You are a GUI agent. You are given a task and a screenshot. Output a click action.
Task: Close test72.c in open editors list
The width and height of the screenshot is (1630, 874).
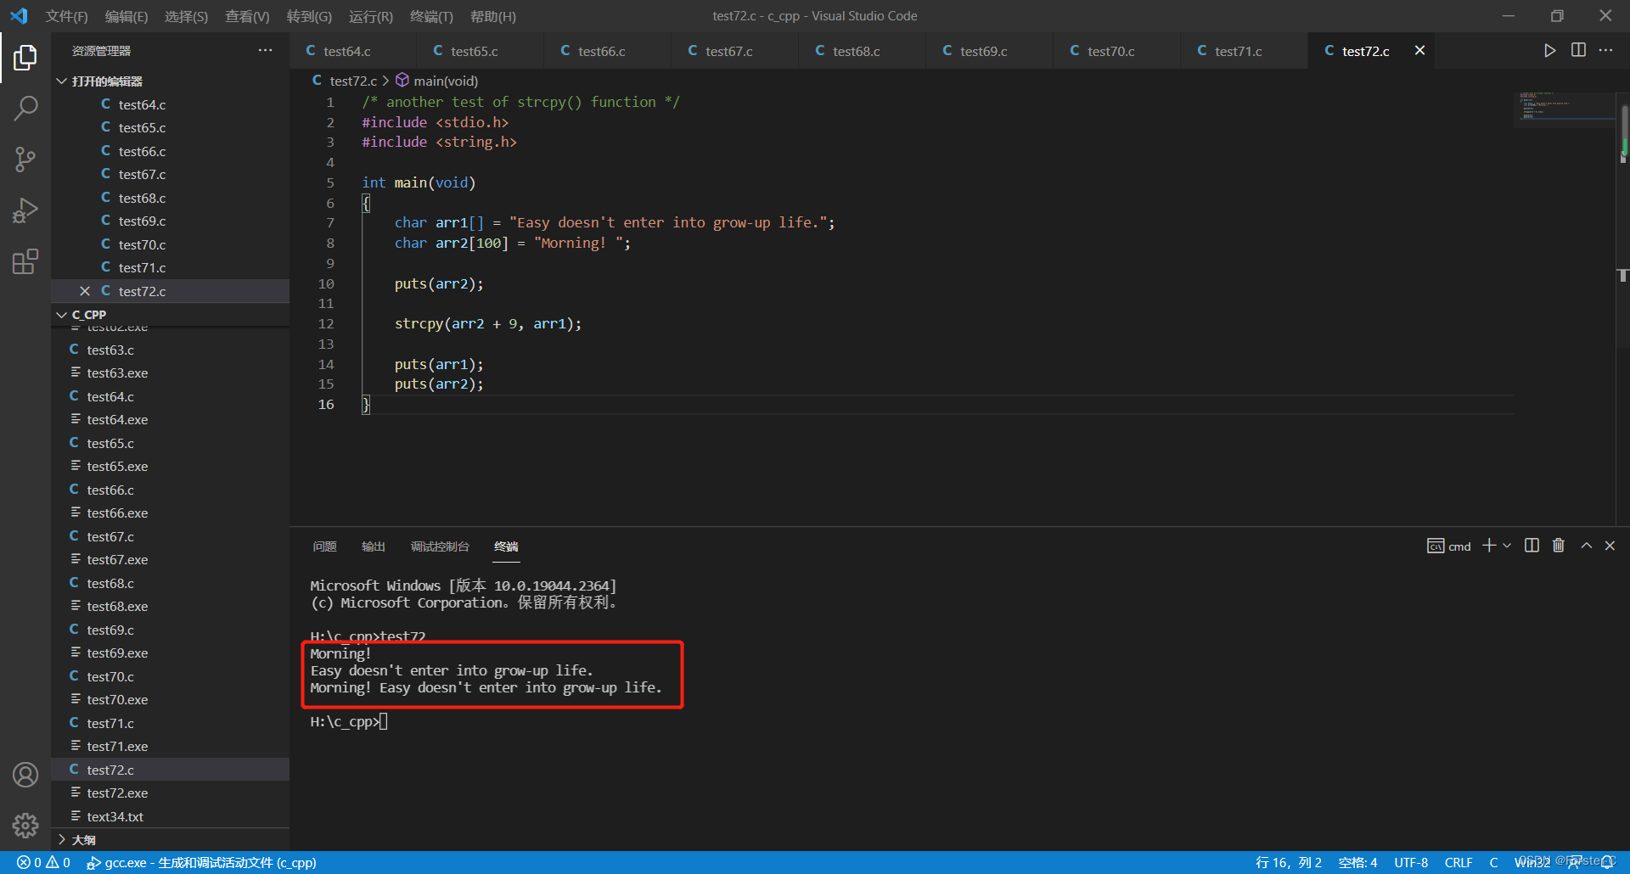[x=85, y=291]
